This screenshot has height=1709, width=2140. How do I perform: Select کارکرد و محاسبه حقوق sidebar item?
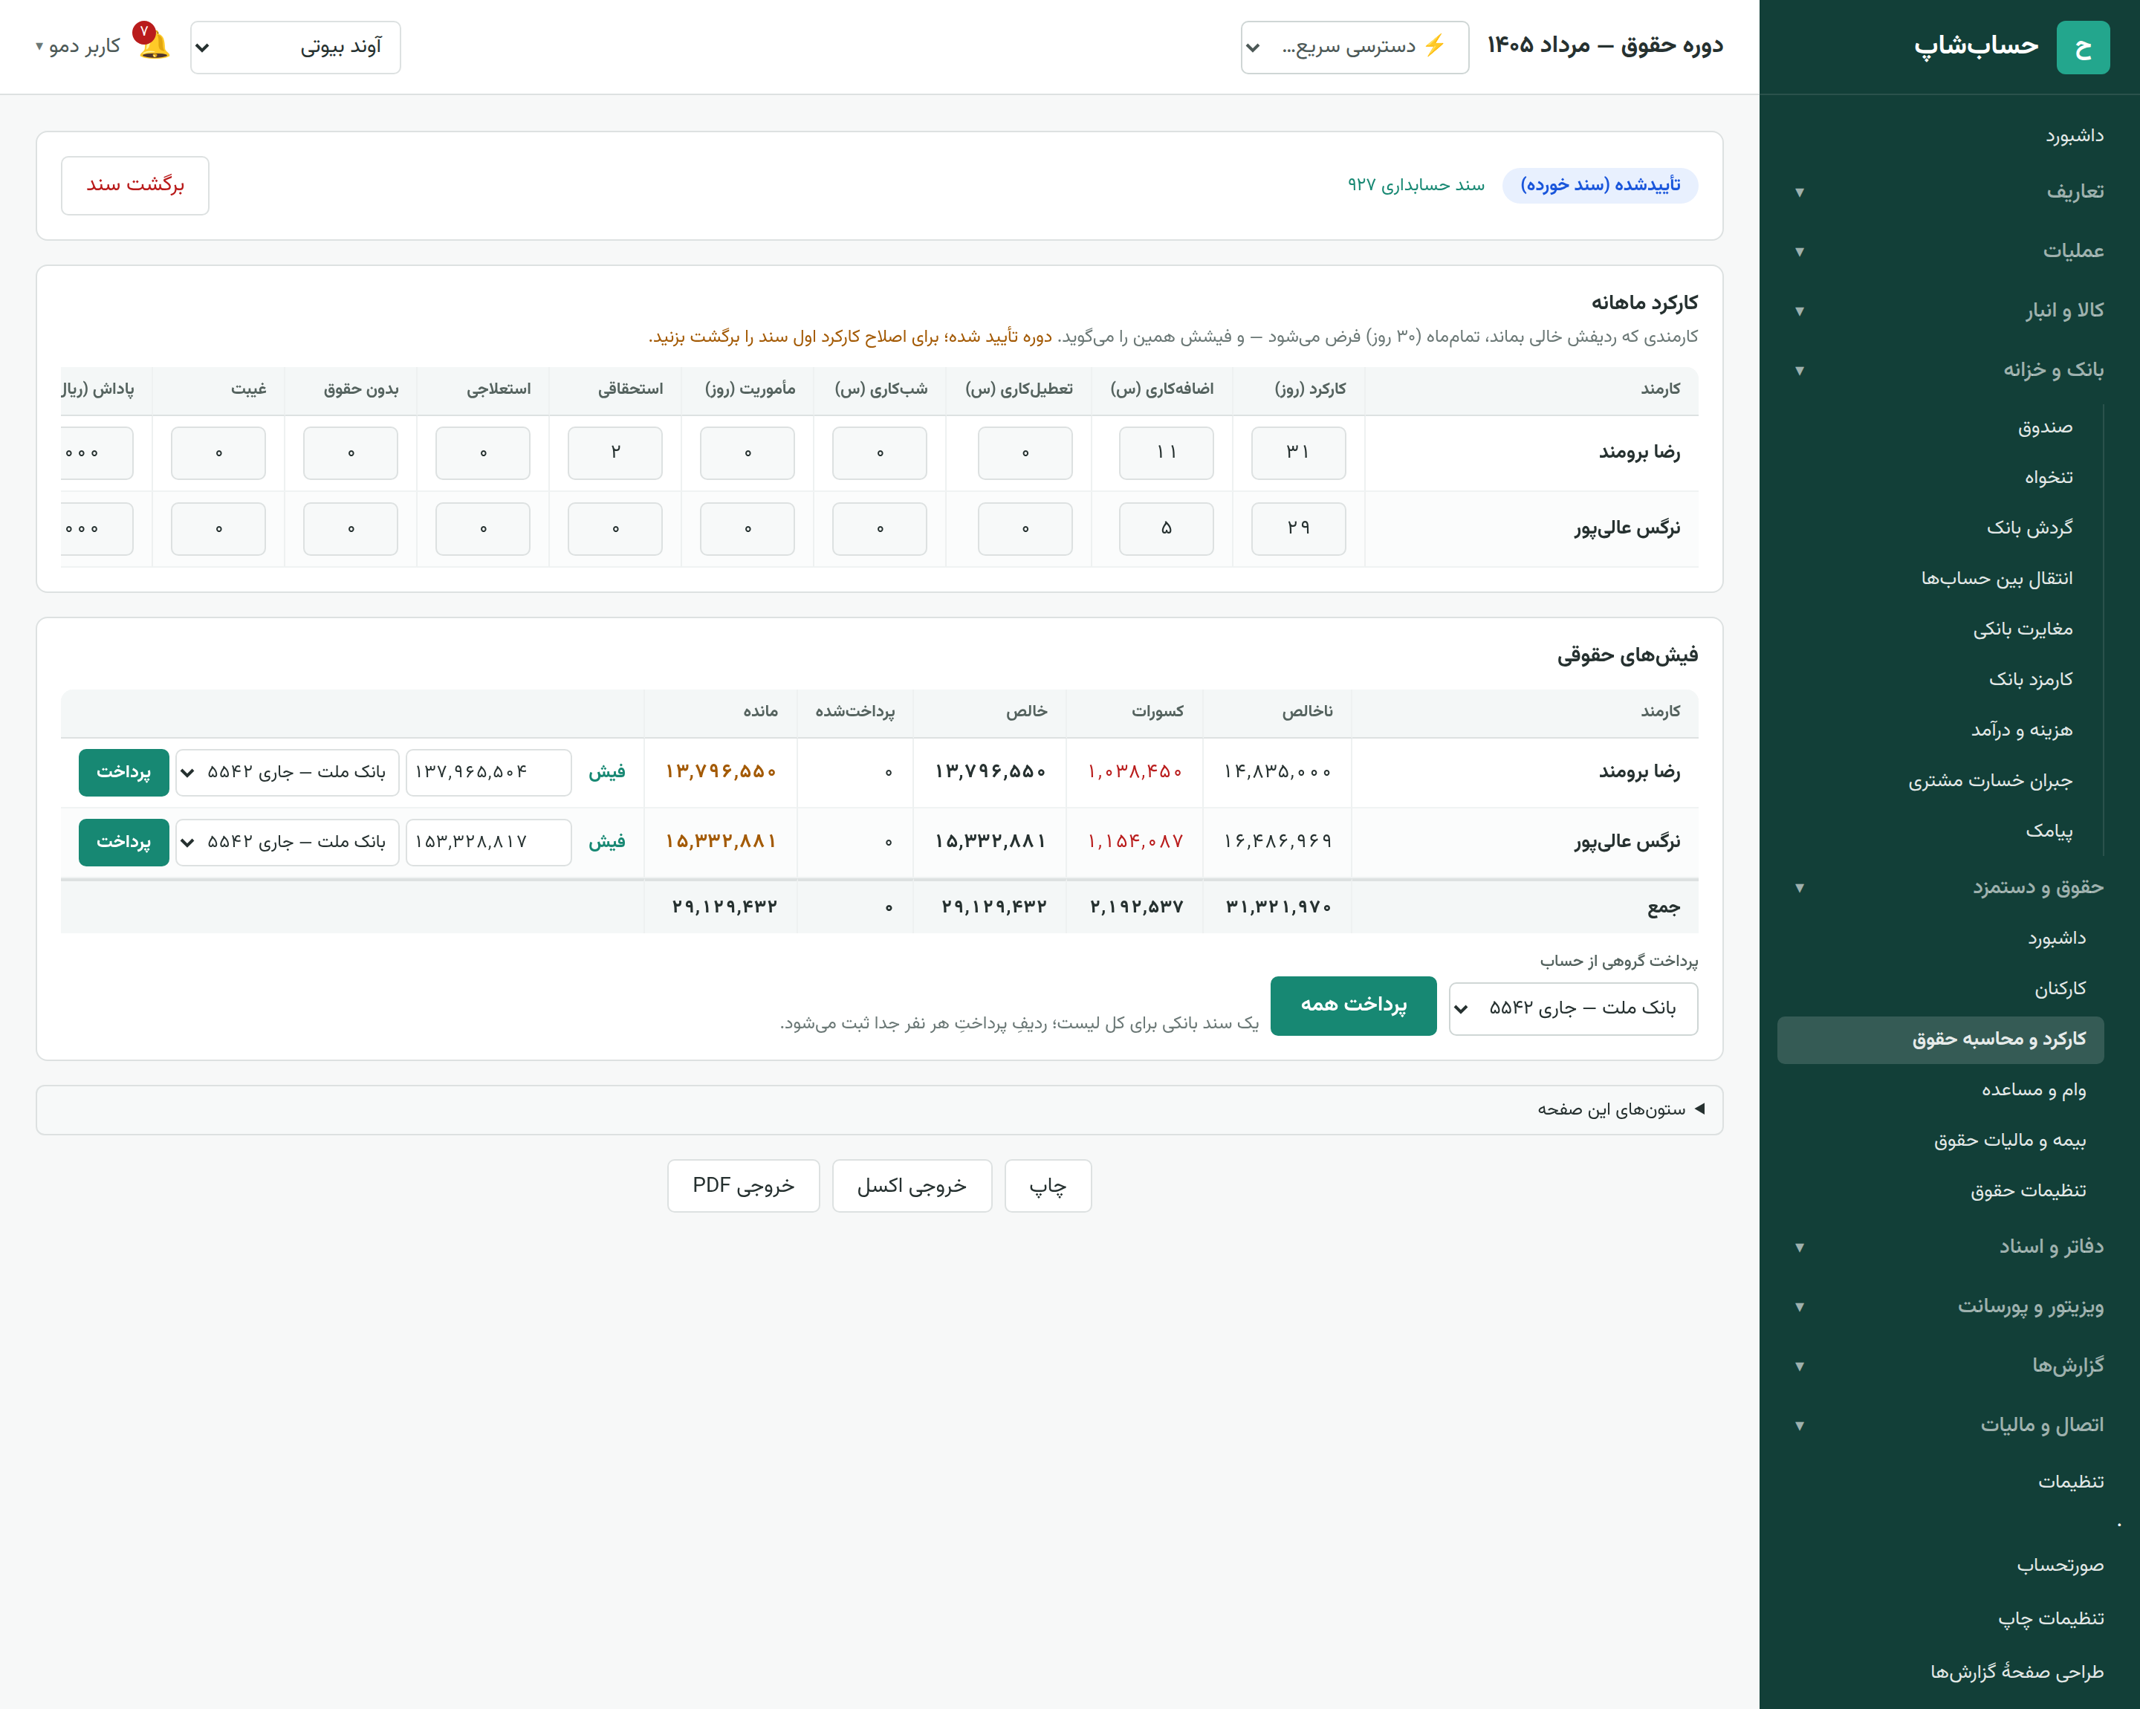point(1941,1039)
